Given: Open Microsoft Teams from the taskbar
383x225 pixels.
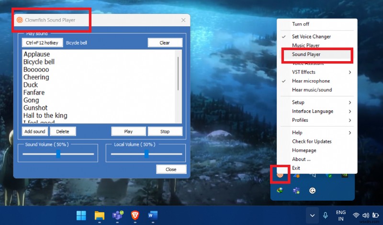Looking at the screenshot, I should (x=117, y=215).
